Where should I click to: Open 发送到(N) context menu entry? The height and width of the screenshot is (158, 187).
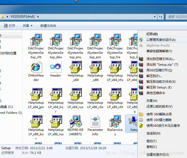[153, 133]
